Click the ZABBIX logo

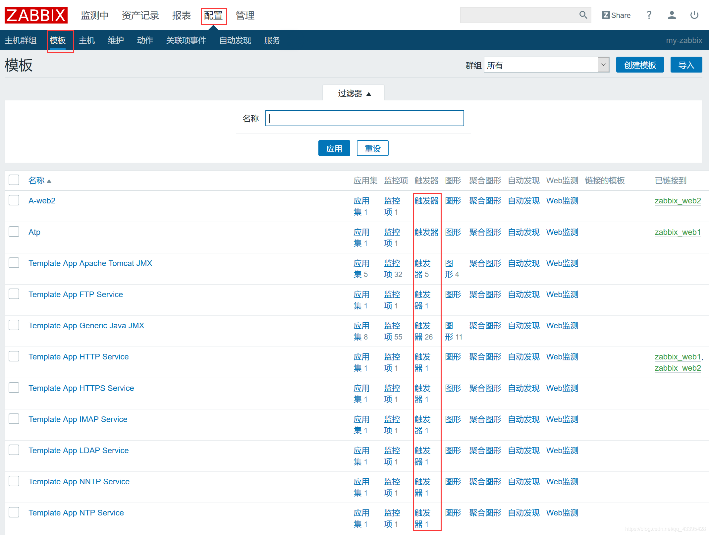36,15
